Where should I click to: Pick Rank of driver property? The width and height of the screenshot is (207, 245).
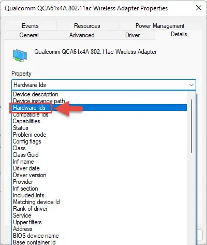pyautogui.click(x=100, y=209)
